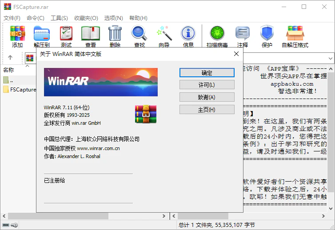This screenshot has height=230, width=335.
Task: Open the Info (信息) icon
Action: click(188, 33)
